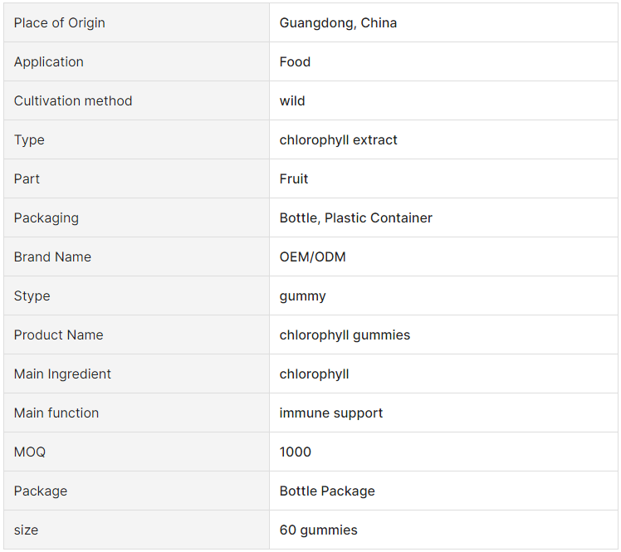Click the 'Application' row label

49,61
